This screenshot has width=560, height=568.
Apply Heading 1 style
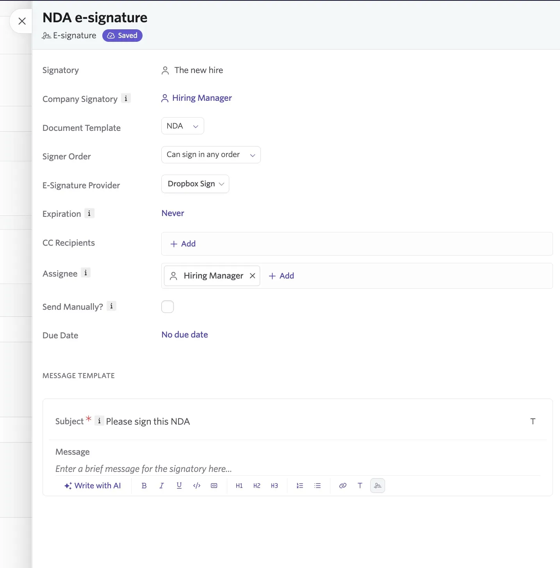pos(239,486)
